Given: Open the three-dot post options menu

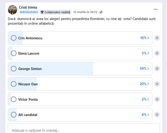Looking at the screenshot, I should point(156,9).
